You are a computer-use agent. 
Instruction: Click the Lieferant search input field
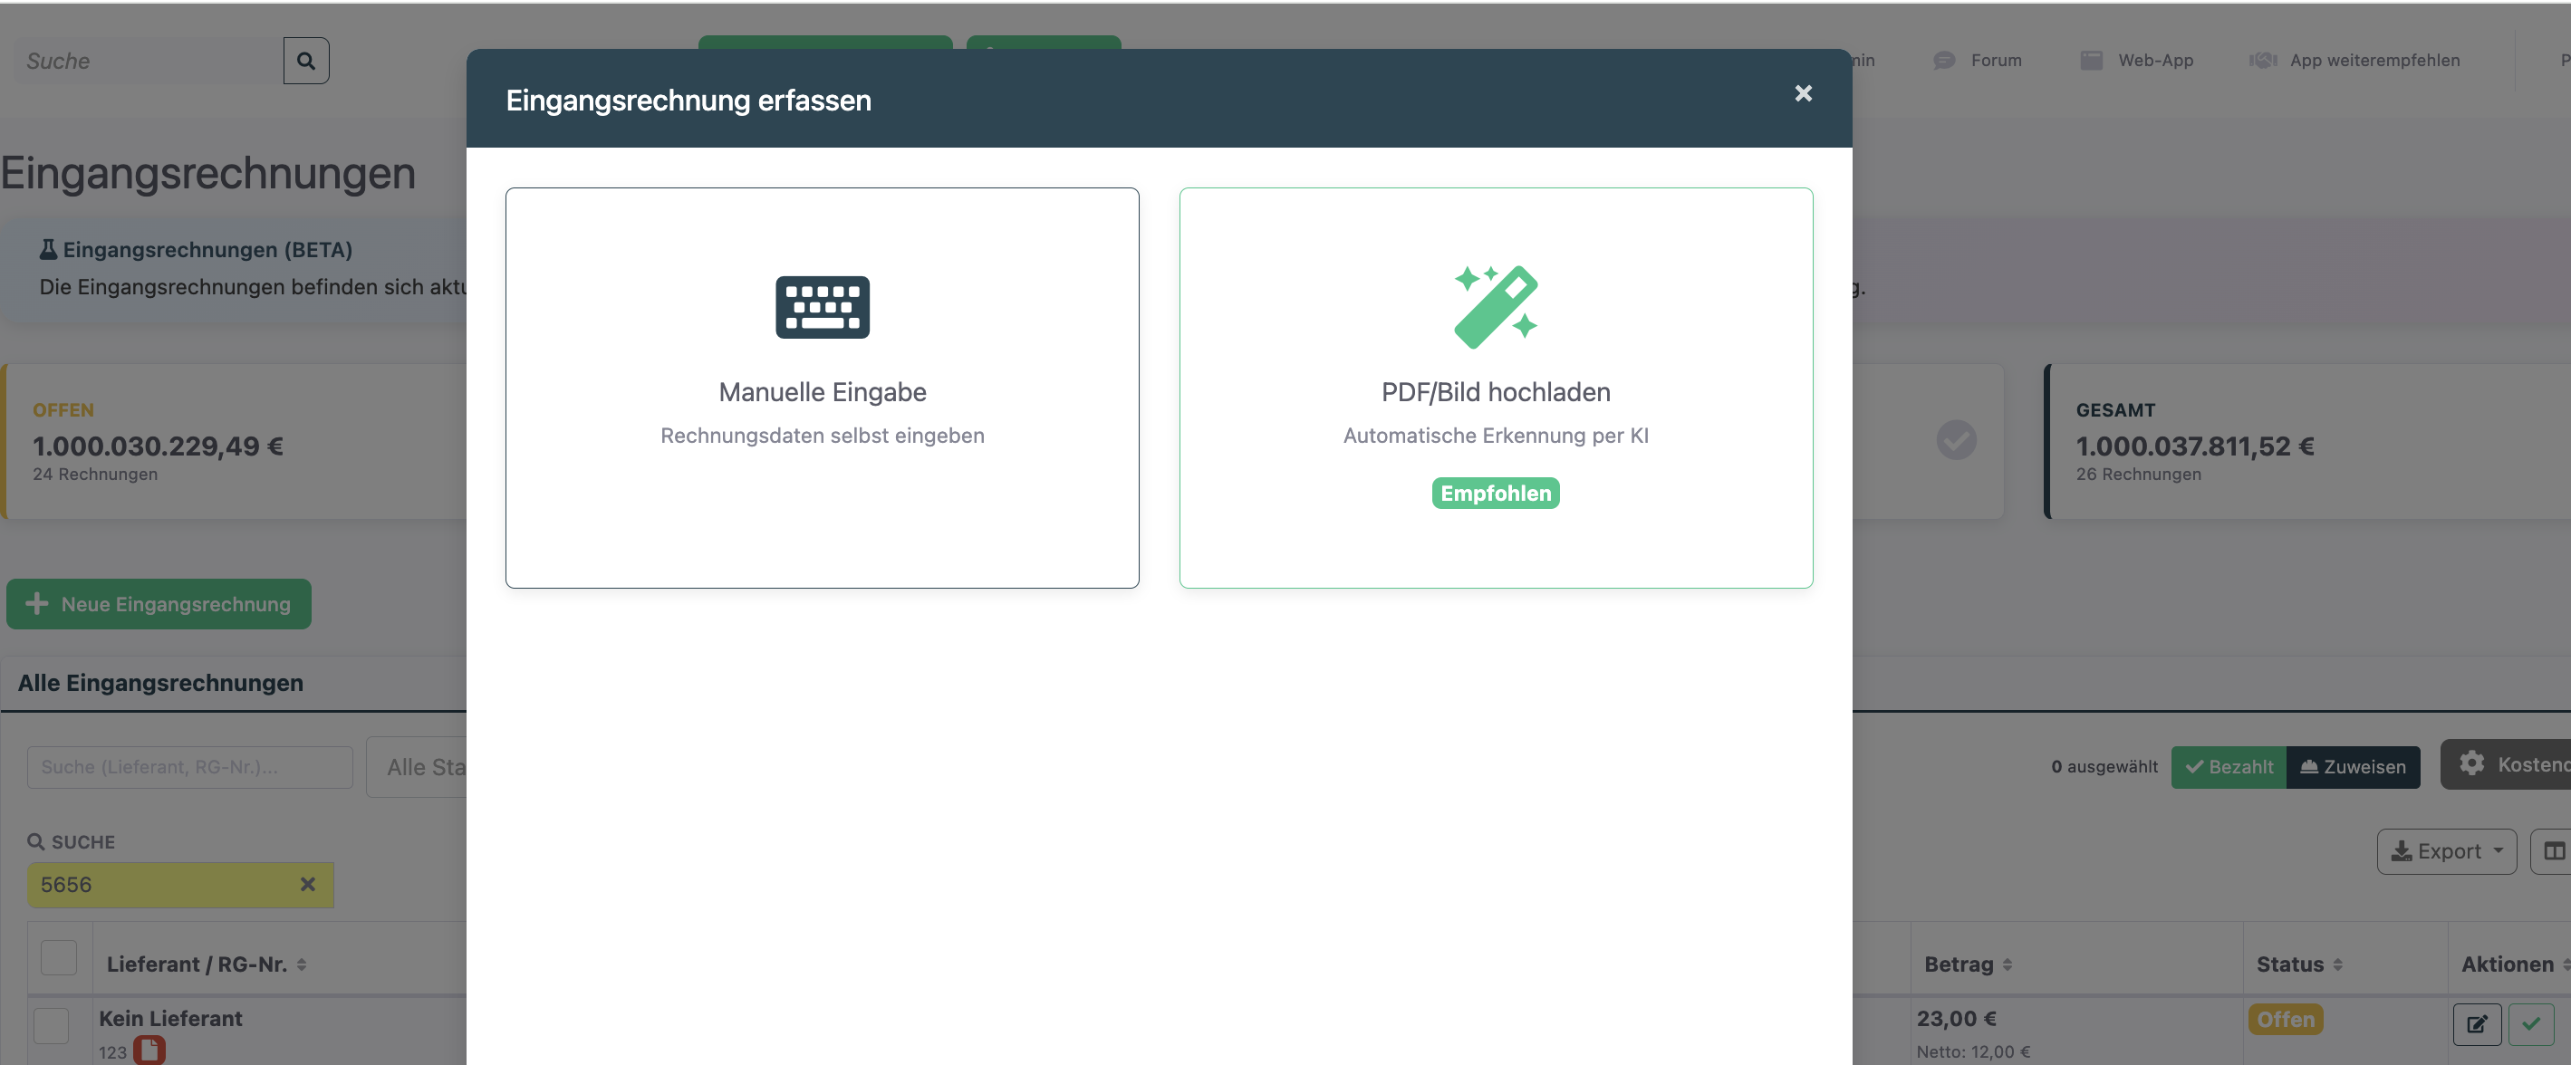click(189, 766)
